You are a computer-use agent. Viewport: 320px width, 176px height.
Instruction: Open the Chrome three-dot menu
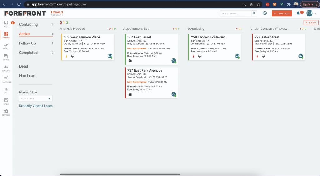tap(317, 4)
